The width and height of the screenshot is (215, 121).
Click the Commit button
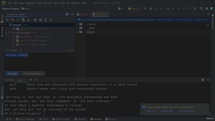coord(12,74)
